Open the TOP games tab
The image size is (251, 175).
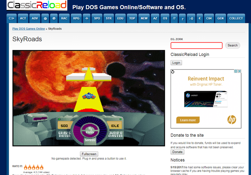(x=132, y=18)
